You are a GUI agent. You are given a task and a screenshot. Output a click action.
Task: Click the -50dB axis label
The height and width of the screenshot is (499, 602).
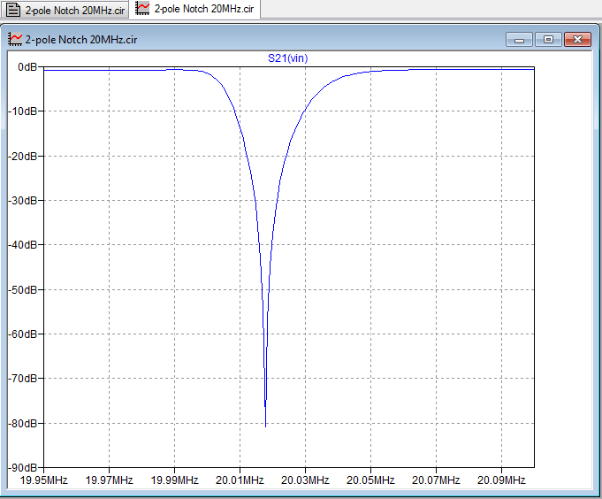(x=23, y=289)
